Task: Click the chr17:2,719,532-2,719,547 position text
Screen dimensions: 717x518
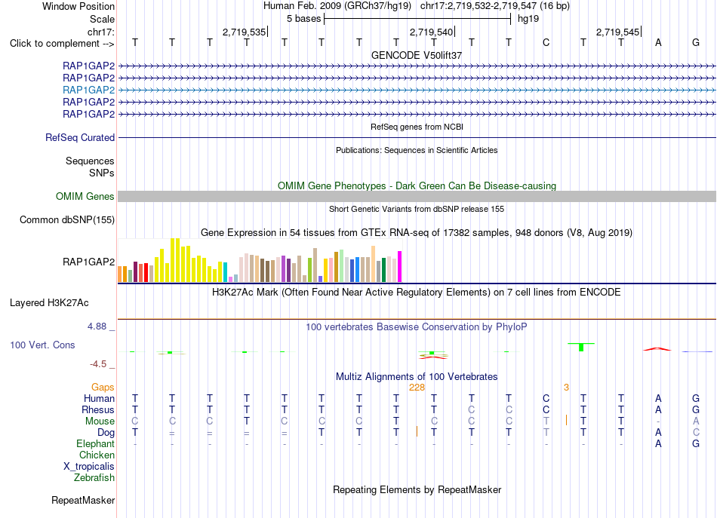Action: tap(495, 6)
